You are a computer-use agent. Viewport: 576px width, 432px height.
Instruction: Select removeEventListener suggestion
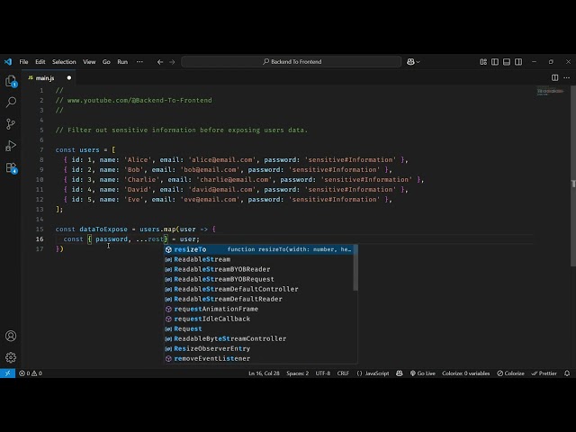coord(258,358)
